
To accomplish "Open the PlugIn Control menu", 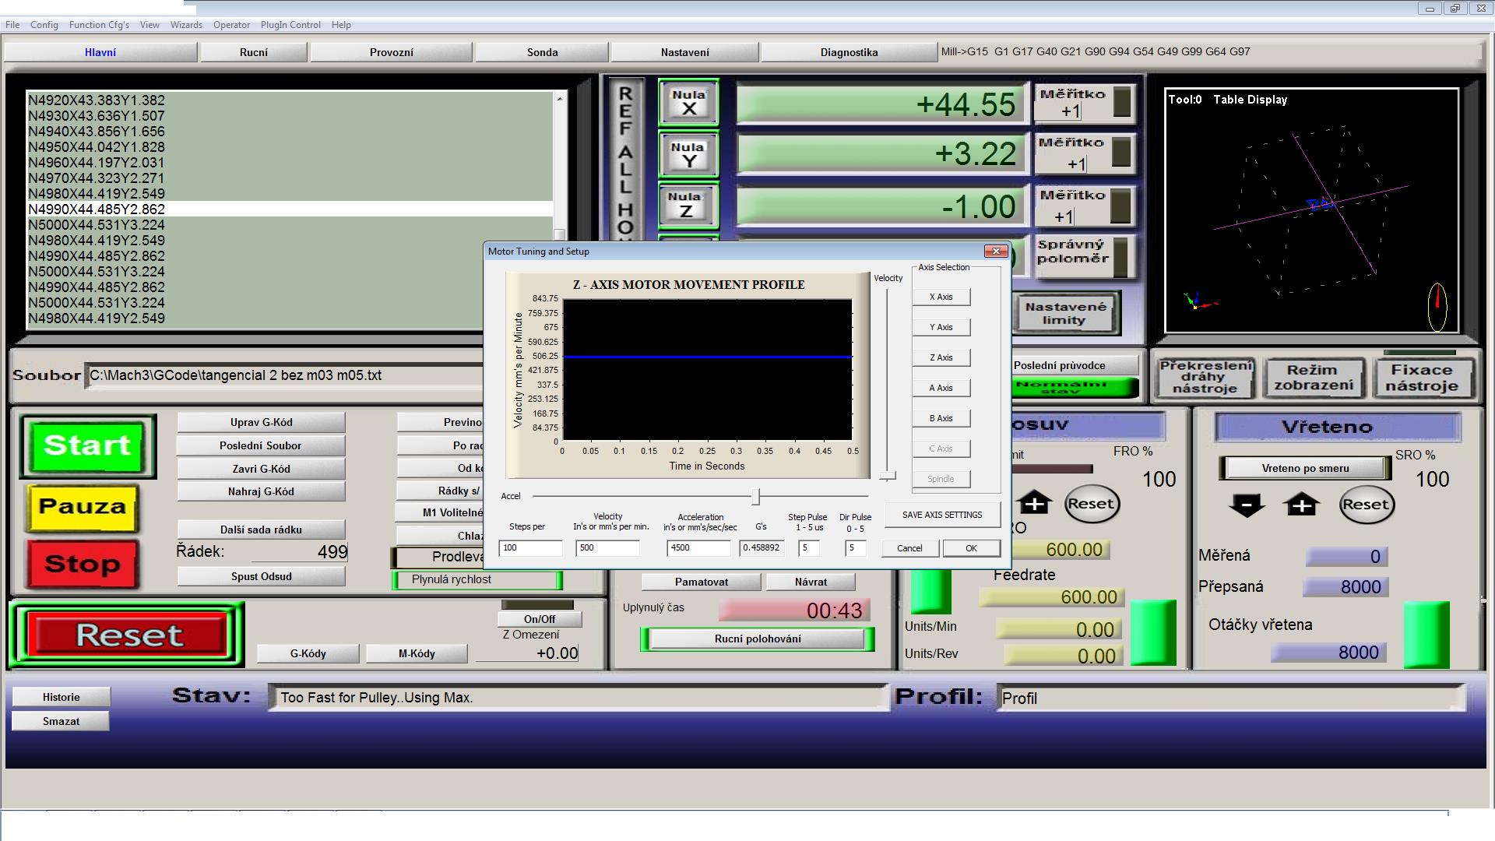I will (x=290, y=25).
